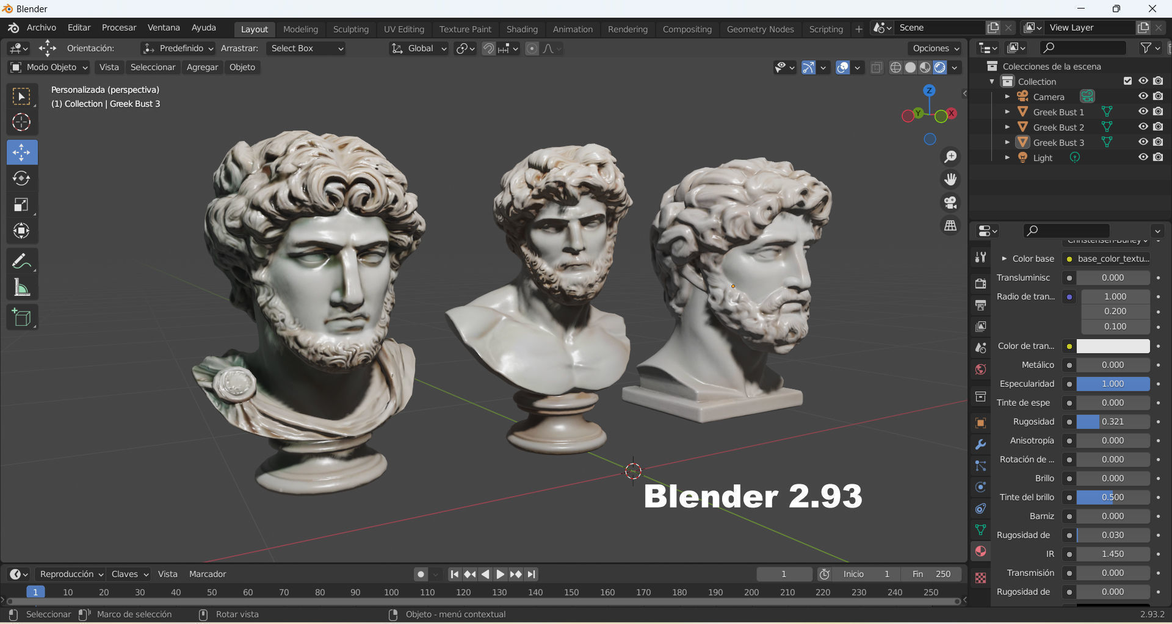Disable Greek Bust 3 in renders
This screenshot has width=1172, height=624.
(x=1158, y=142)
